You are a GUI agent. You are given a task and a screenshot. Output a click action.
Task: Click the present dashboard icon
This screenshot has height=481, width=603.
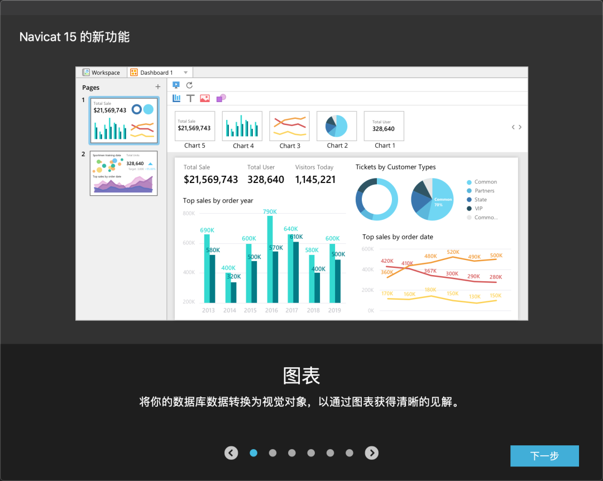pos(176,85)
